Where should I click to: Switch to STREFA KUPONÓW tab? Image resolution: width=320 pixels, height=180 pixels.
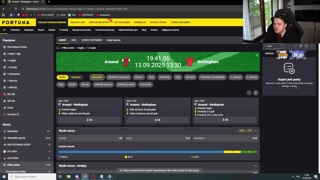(91, 40)
